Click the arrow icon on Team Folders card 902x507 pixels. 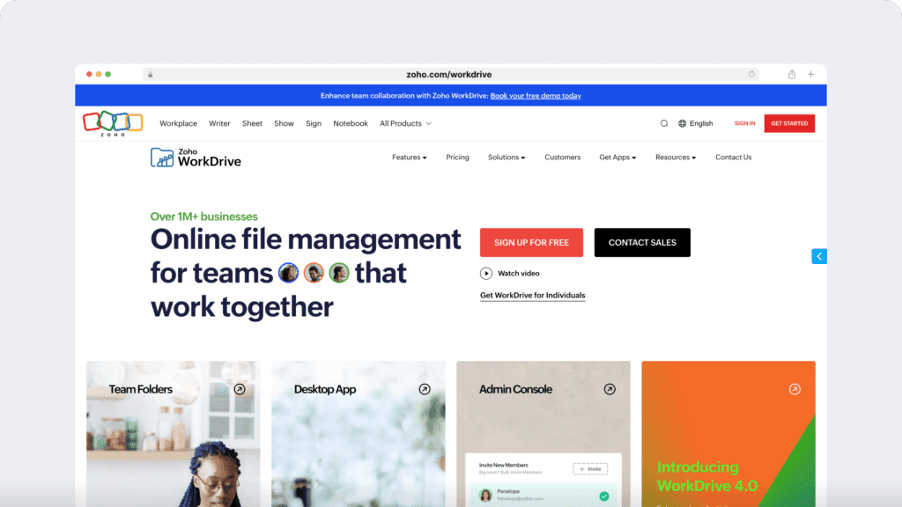(x=240, y=388)
